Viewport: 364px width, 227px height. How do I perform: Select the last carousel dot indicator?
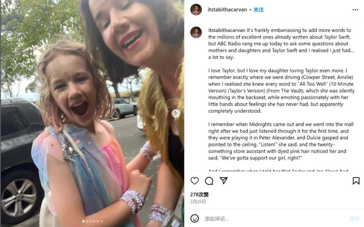pyautogui.click(x=101, y=221)
